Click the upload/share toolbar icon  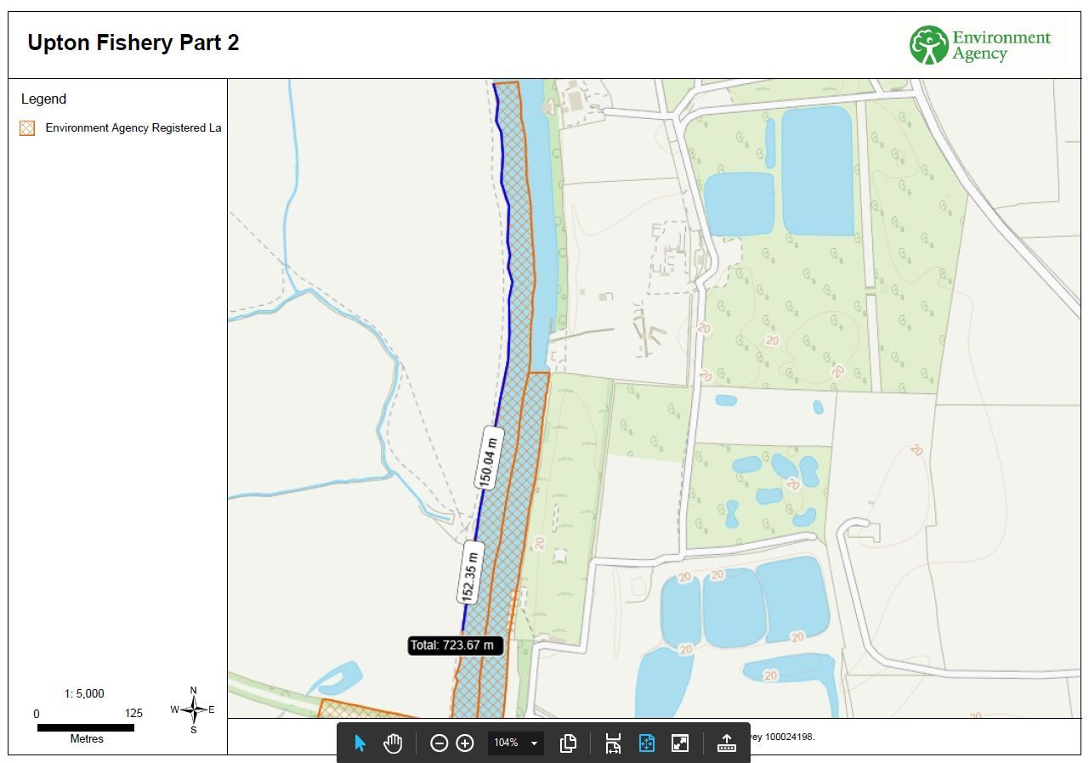pos(726,743)
